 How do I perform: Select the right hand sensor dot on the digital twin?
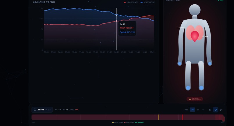pyautogui.click(x=210, y=64)
